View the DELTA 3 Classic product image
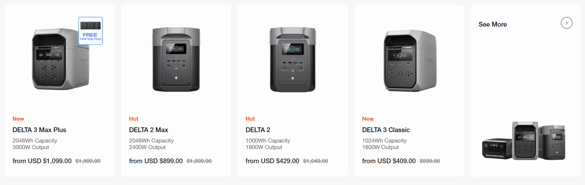 coord(409,60)
